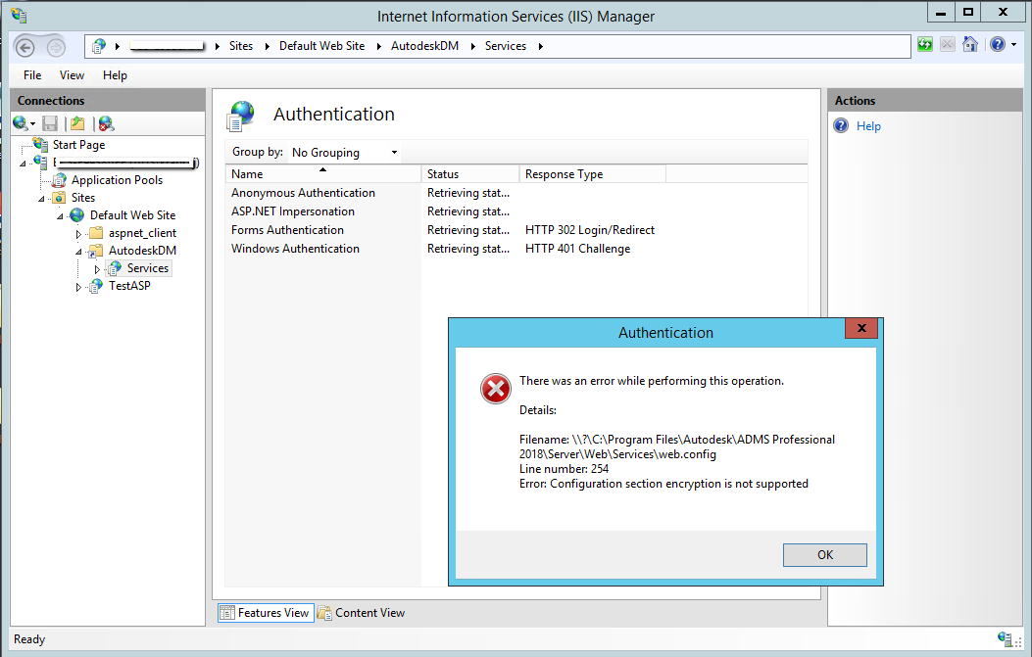Collapse the server node in Connections
The height and width of the screenshot is (657, 1032).
pyautogui.click(x=24, y=163)
